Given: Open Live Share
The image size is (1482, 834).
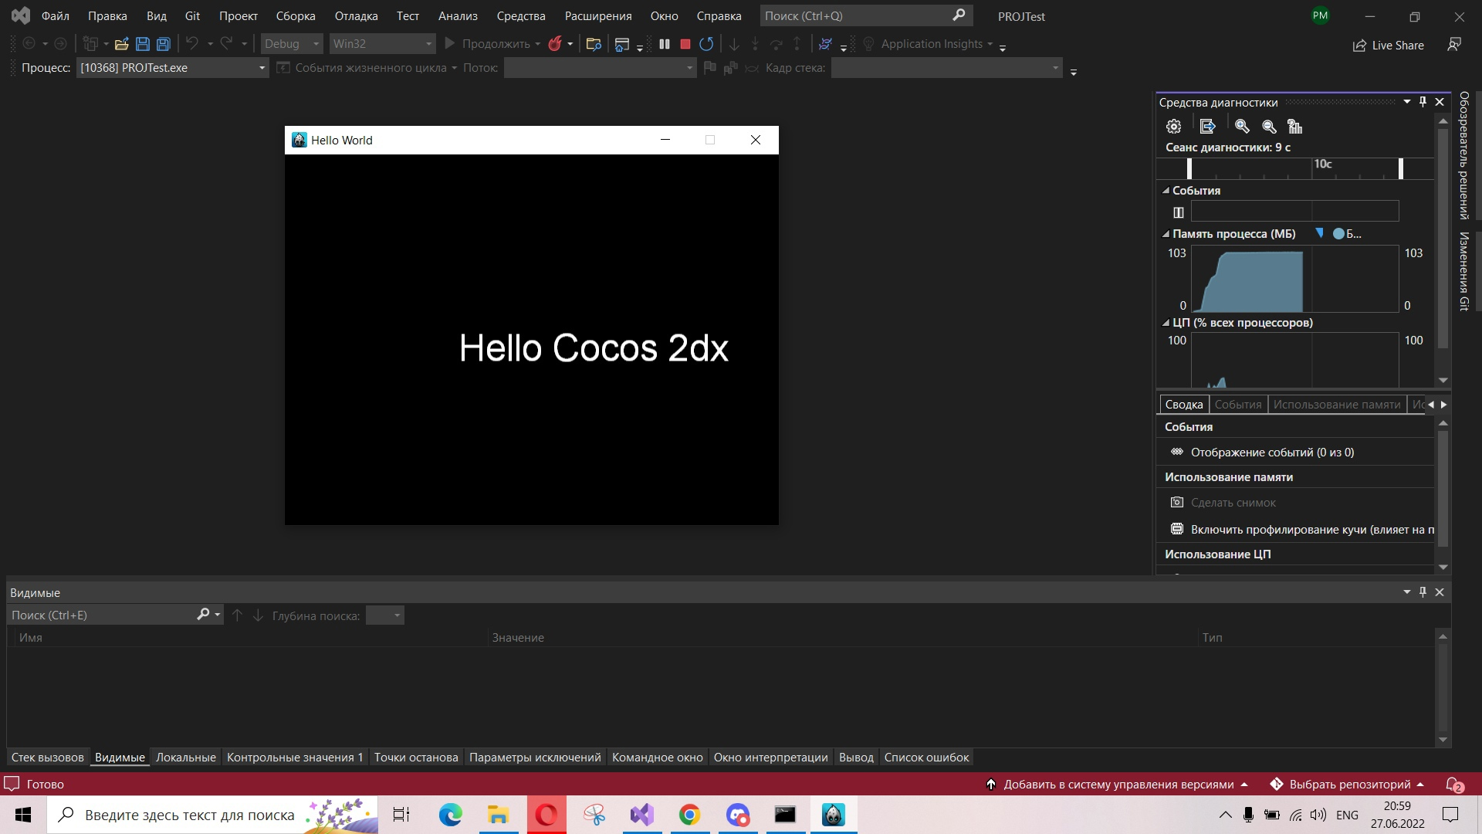Looking at the screenshot, I should [x=1389, y=46].
